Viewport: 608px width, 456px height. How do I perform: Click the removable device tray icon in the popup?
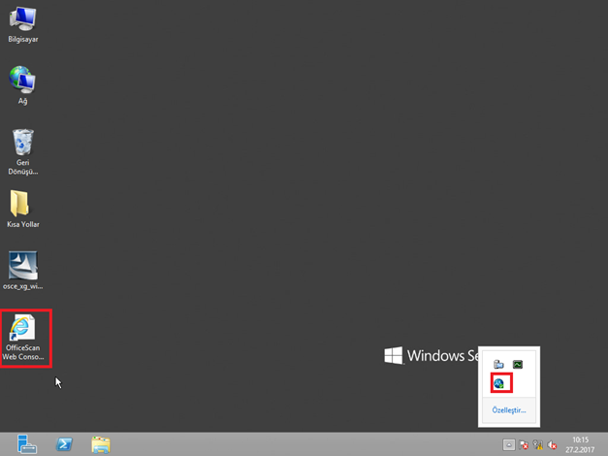pyautogui.click(x=498, y=365)
